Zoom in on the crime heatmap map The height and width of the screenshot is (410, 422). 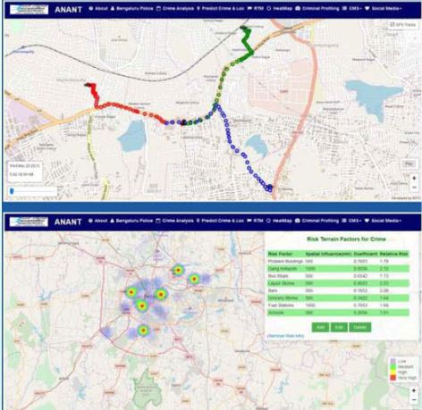tap(414, 390)
